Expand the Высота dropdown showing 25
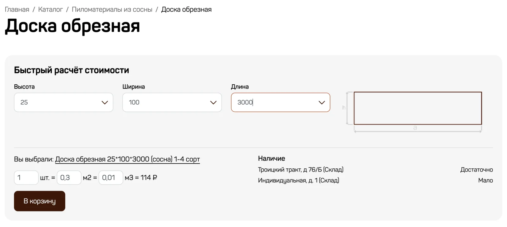The width and height of the screenshot is (507, 227). 63,102
